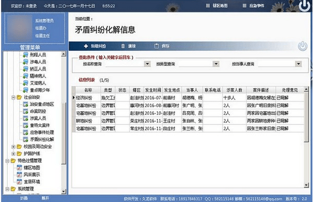Click the row selector for 经济纠纷

pos(74,98)
